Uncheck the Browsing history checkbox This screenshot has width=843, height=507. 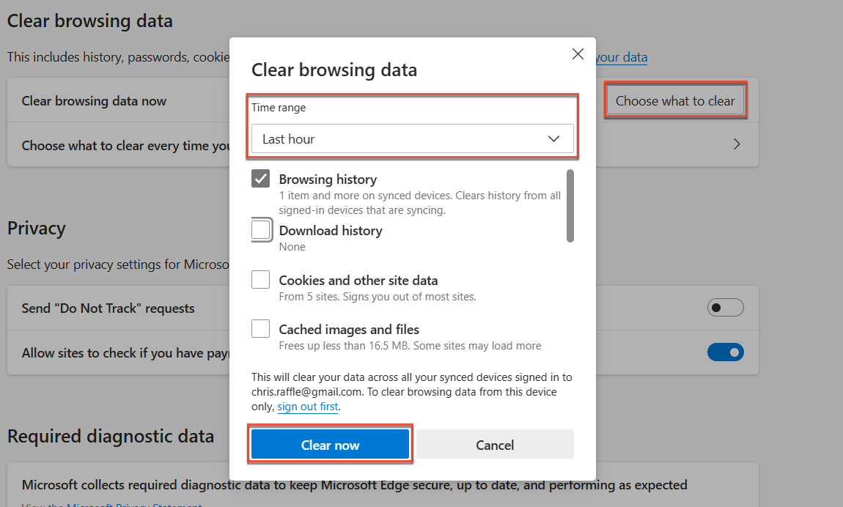point(261,179)
